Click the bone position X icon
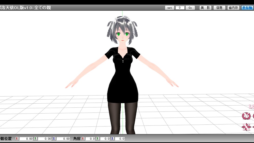The width and height of the screenshot is (254, 143). coord(17,139)
